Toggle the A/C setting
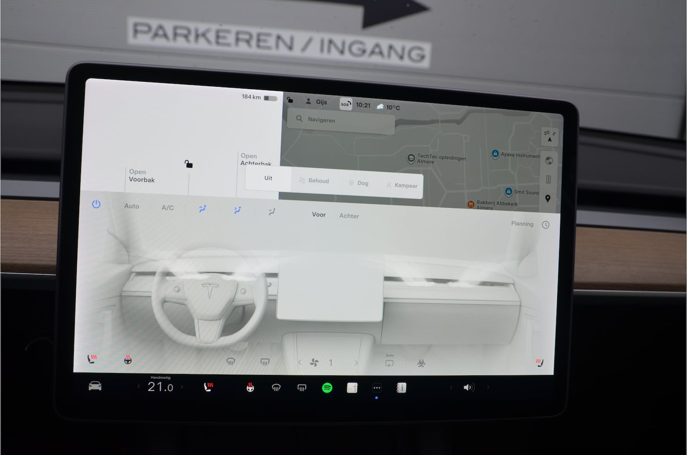687x455 pixels. pyautogui.click(x=167, y=208)
